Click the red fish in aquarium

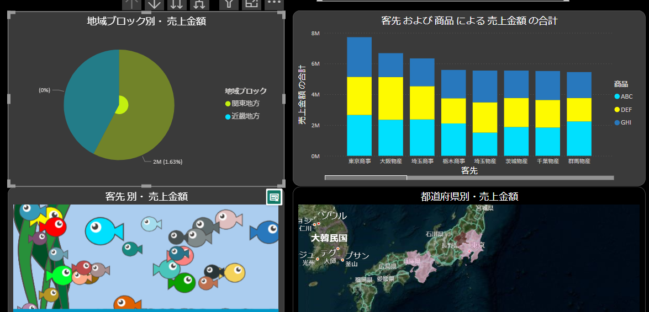point(55,227)
